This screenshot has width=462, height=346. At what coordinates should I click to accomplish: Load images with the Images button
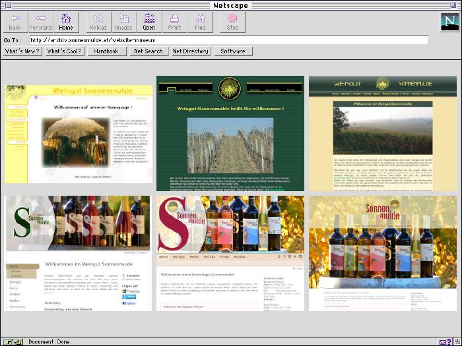point(123,22)
